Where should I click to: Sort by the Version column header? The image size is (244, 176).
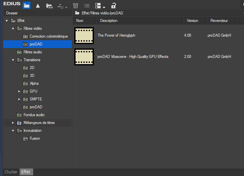coord(195,21)
